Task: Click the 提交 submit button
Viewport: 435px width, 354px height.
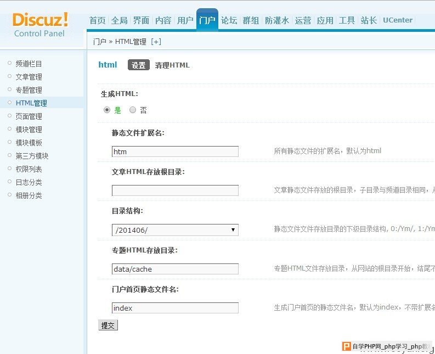Action: click(108, 325)
